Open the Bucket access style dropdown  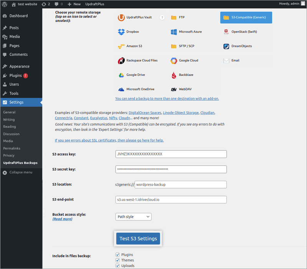click(x=133, y=217)
